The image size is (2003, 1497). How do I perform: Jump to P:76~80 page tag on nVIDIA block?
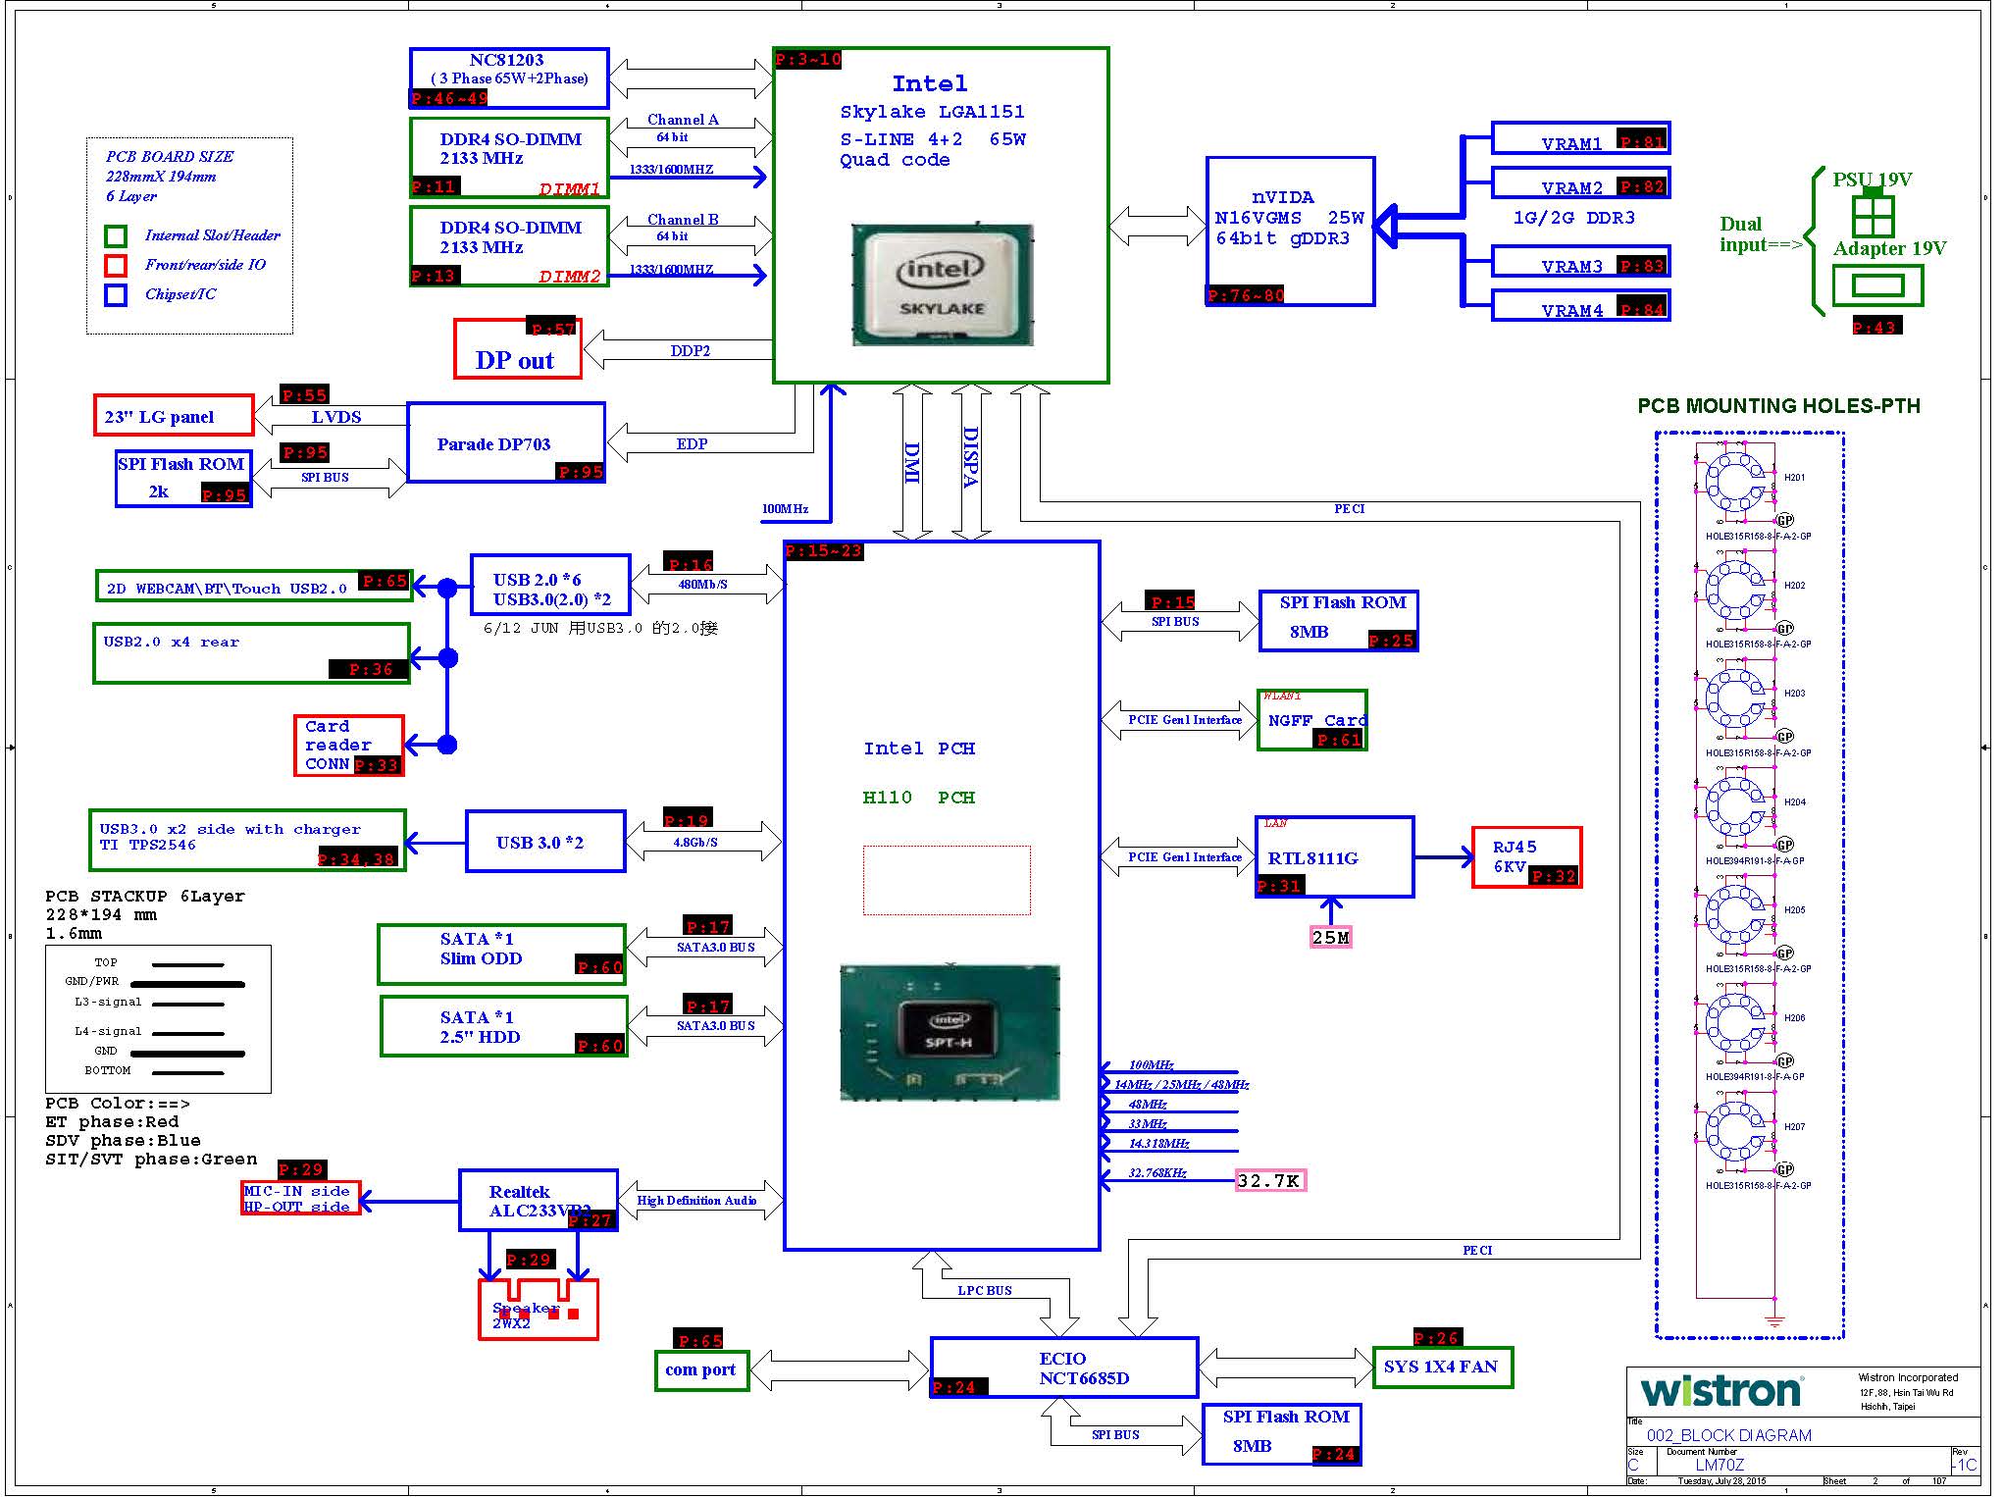(x=1245, y=295)
